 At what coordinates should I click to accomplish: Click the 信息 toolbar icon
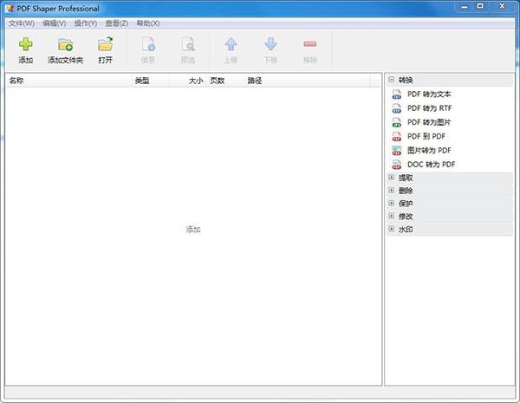click(147, 45)
